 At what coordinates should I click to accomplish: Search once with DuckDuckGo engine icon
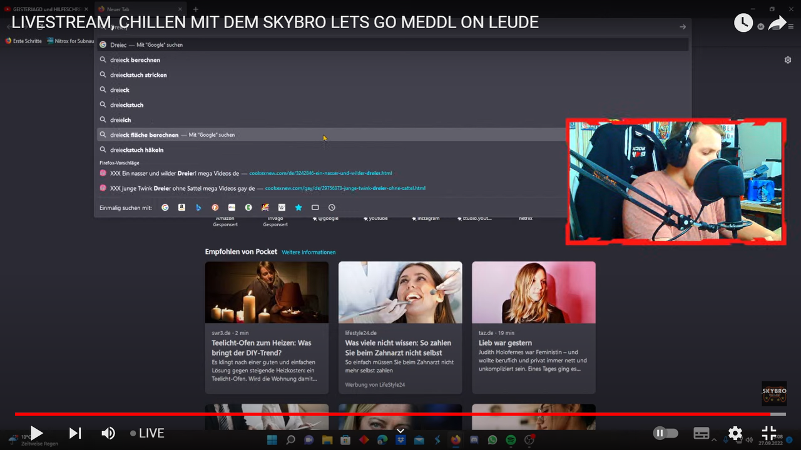215,207
